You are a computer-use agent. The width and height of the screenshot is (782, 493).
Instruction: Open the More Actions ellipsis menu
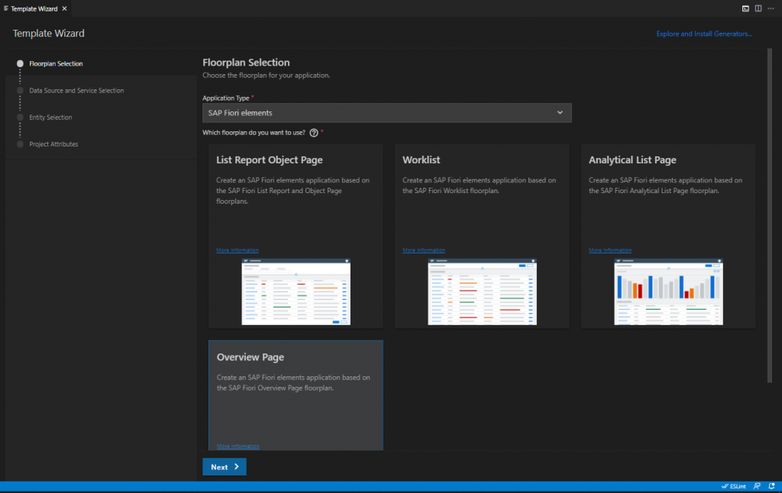point(771,8)
